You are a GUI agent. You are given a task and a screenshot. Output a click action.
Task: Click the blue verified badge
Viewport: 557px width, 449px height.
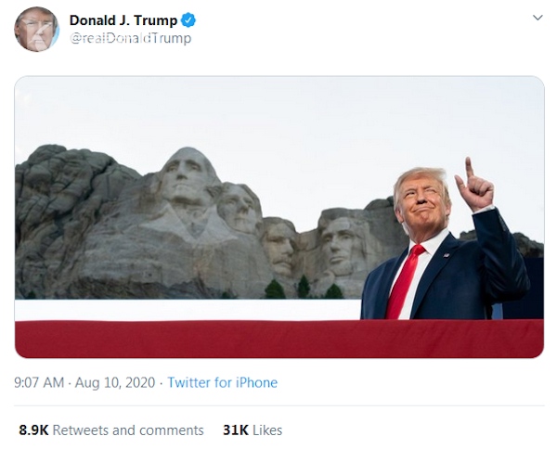click(188, 20)
